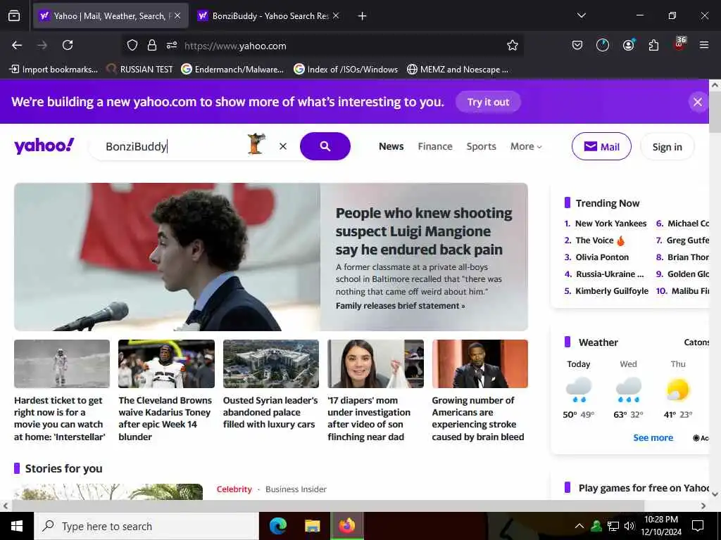Open Family releases brief statement link
The image size is (721, 540).
coord(400,306)
